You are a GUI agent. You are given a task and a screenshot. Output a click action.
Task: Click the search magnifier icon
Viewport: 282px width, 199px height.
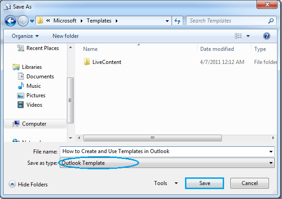point(271,21)
